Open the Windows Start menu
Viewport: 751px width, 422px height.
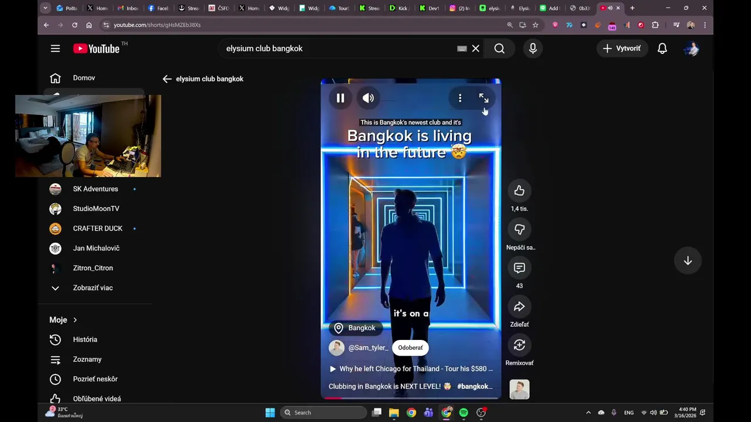coord(270,413)
